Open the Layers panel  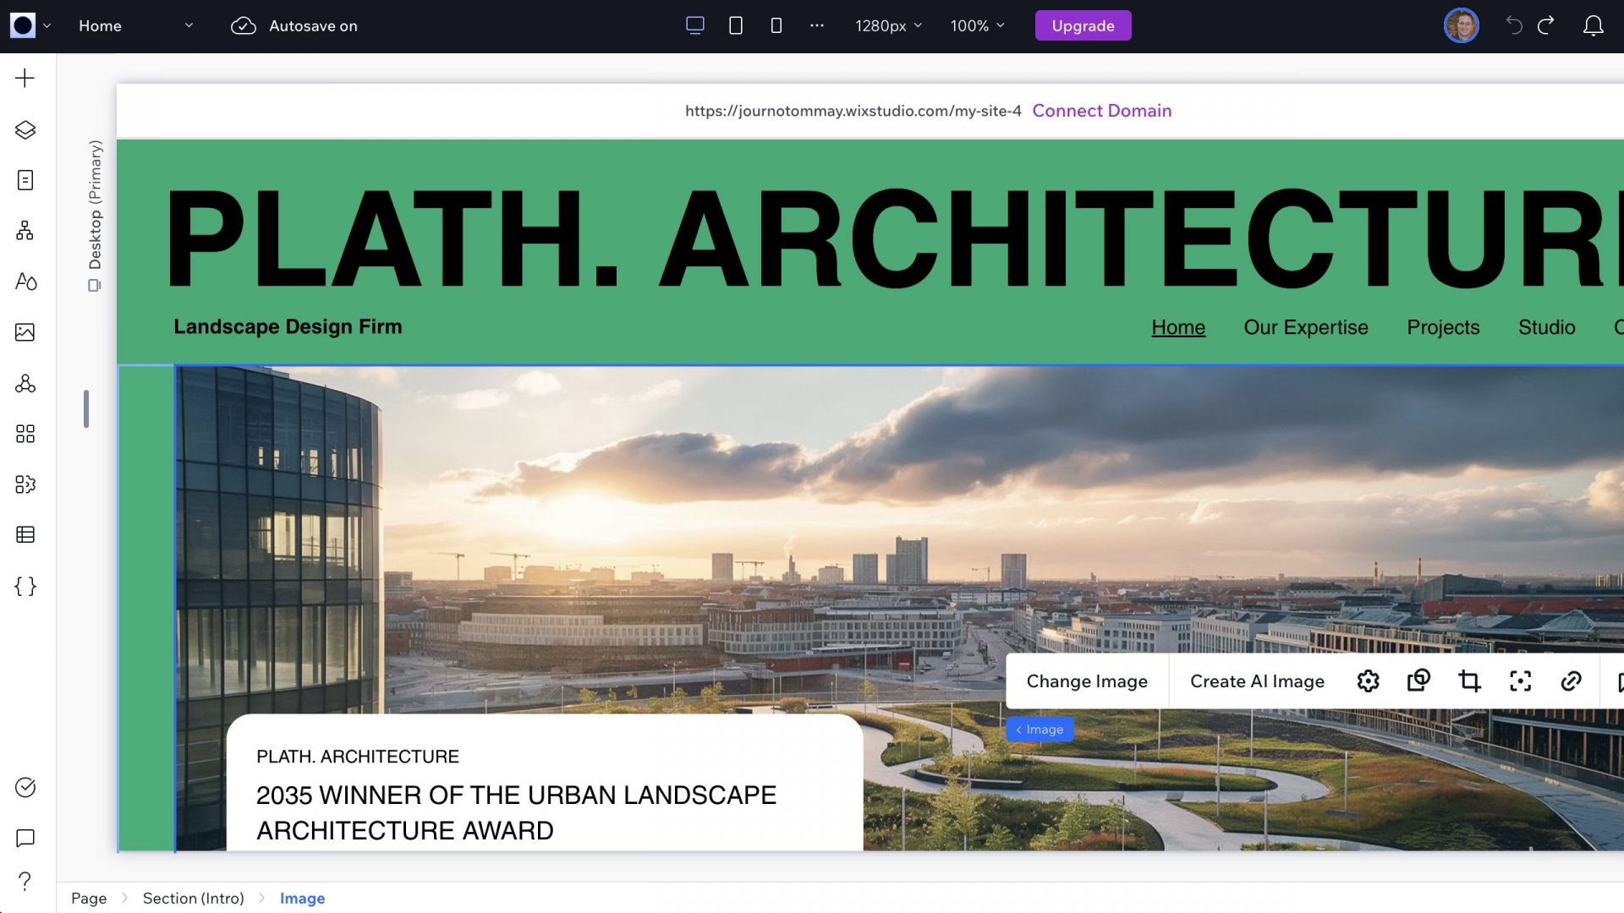point(25,129)
